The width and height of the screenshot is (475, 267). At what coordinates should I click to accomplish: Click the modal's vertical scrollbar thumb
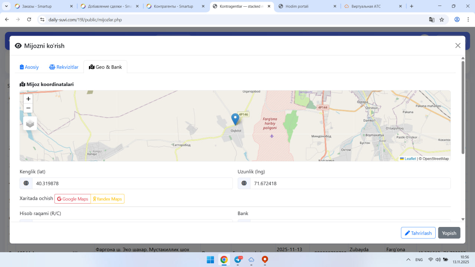pos(463,108)
